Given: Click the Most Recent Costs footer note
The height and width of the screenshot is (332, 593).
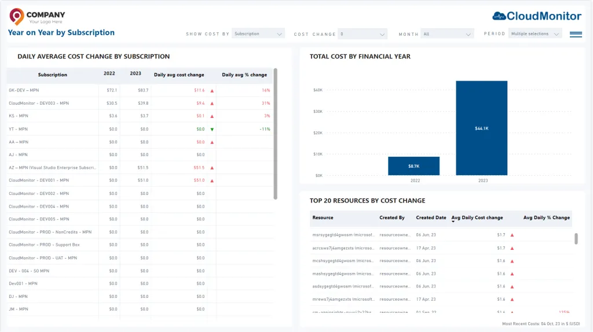Looking at the screenshot, I should point(541,324).
